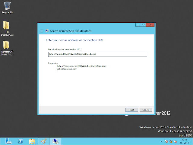Launch Windows PowerShell from the taskbar

tap(21, 141)
